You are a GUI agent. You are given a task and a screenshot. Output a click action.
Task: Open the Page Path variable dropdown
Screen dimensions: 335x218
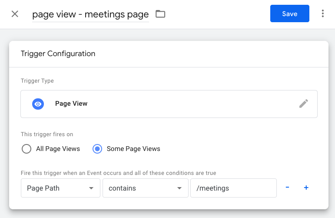[x=60, y=188]
